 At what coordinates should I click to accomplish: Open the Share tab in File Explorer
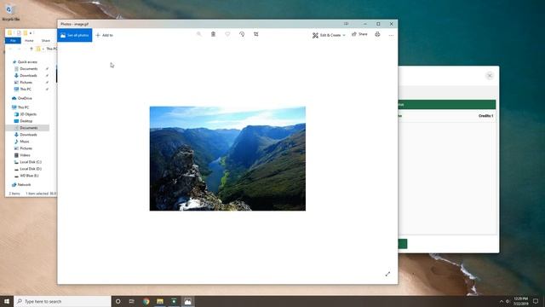click(45, 41)
